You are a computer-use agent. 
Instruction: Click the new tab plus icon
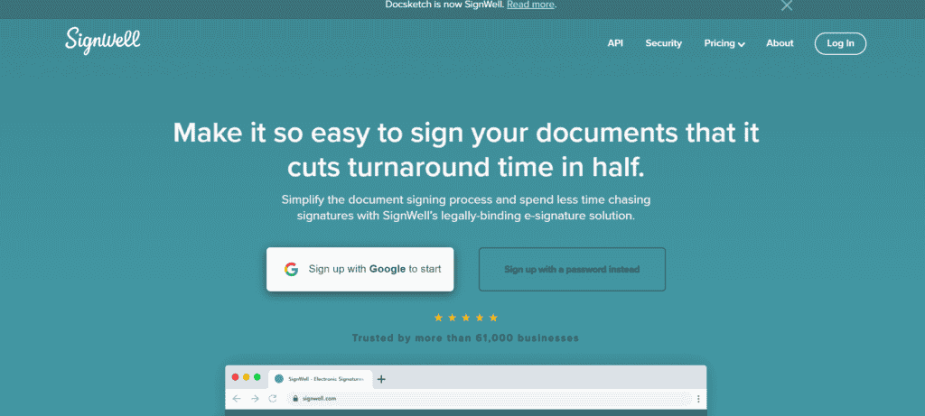381,379
